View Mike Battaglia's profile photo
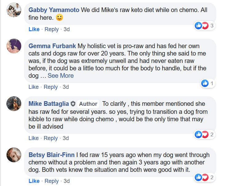Viewport: 232px width, 186px height. (x=14, y=104)
